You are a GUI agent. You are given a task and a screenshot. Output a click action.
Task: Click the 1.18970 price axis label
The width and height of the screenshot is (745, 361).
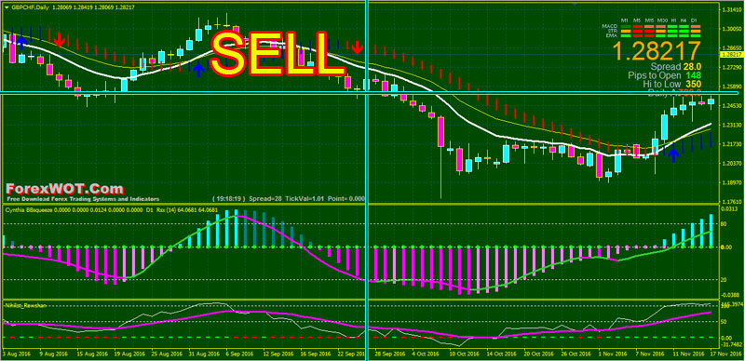click(732, 182)
